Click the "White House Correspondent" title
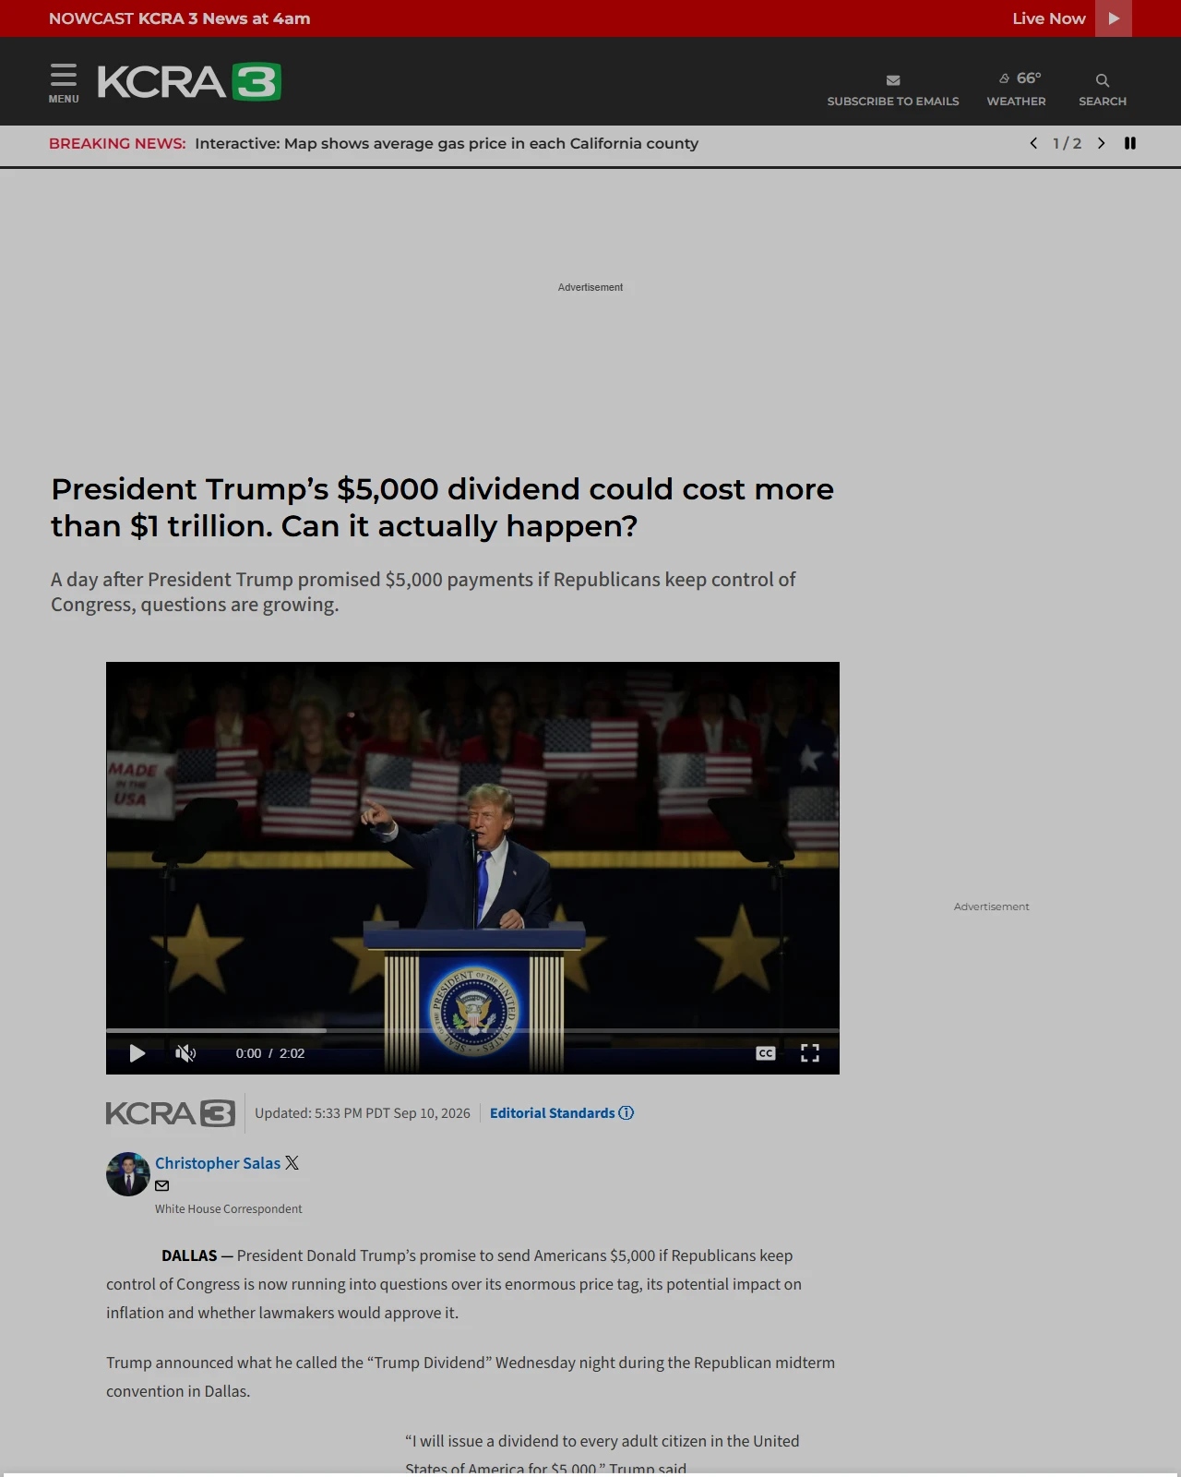 [229, 1209]
